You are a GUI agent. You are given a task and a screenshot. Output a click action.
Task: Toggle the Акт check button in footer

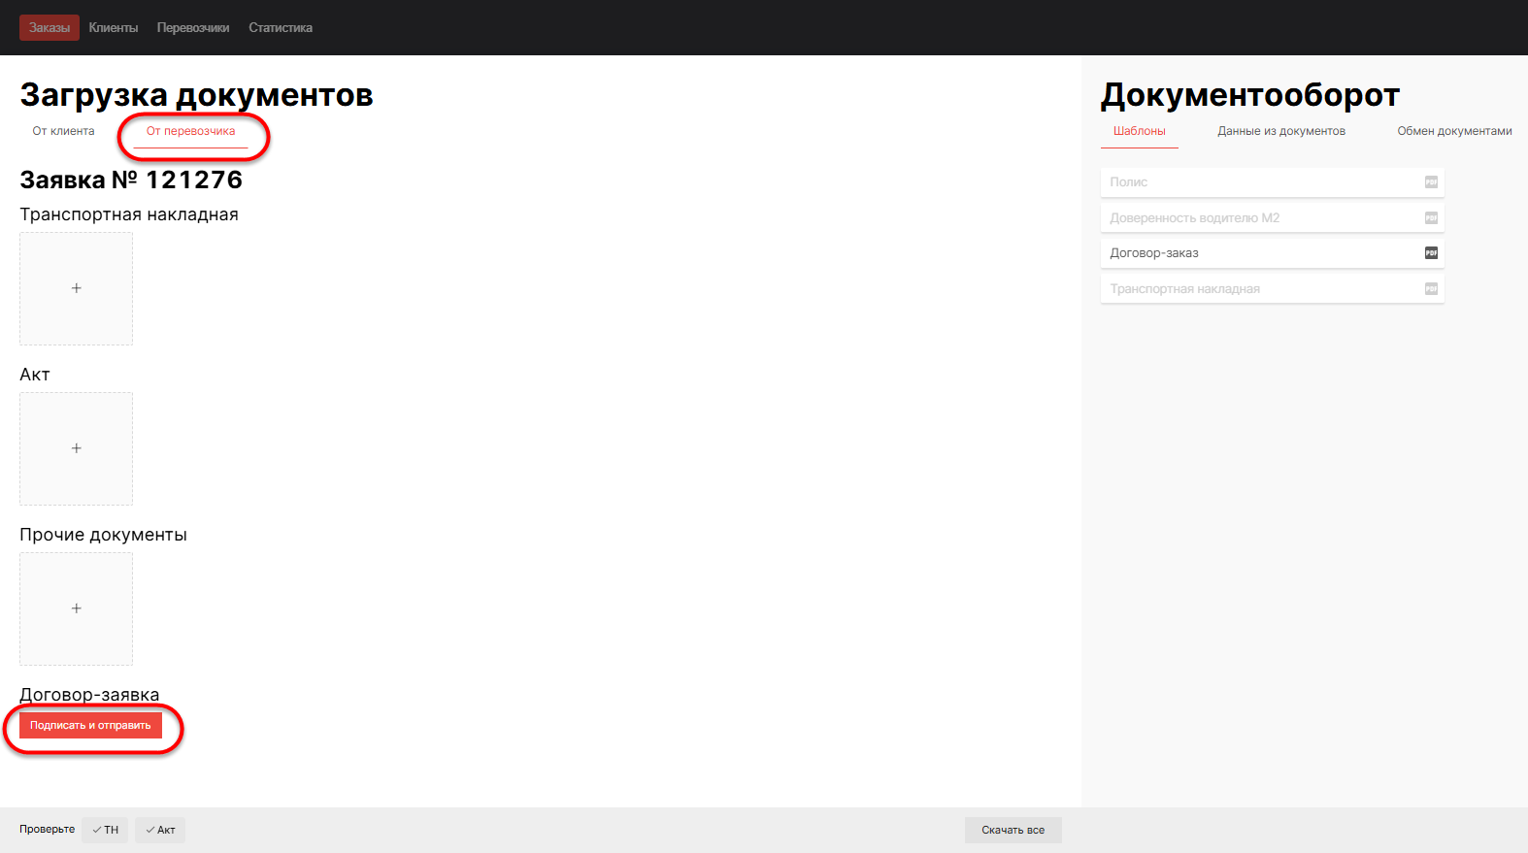pos(160,830)
